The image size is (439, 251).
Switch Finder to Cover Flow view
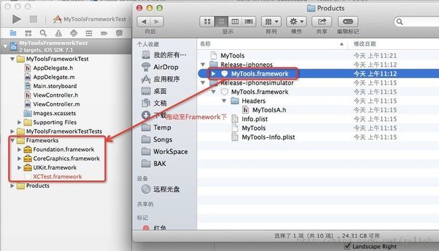(x=249, y=22)
